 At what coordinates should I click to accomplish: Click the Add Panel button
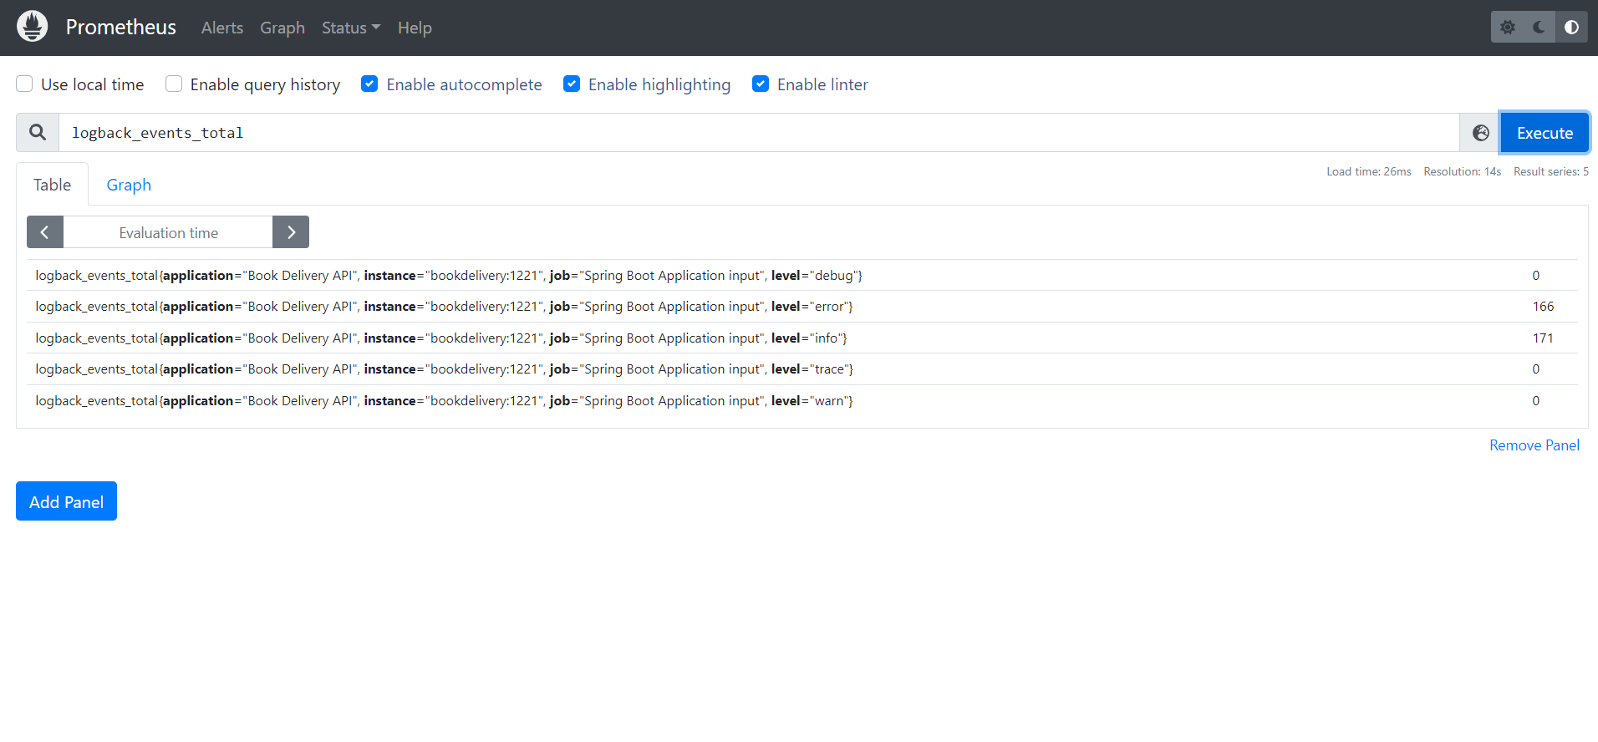pos(66,501)
